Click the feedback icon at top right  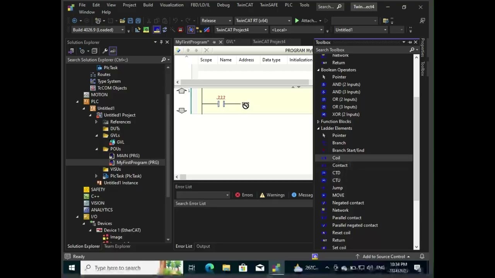[422, 20]
